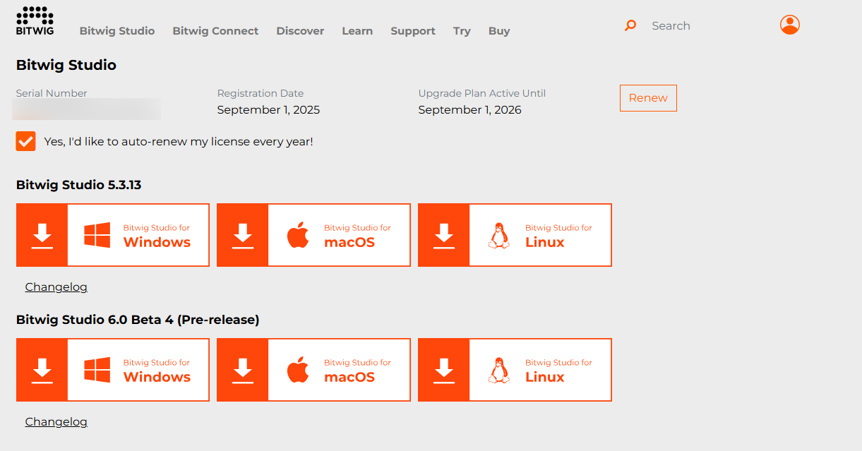This screenshot has width=862, height=451.
Task: Click download arrow for 6.0 Beta 4 Windows
Action: click(x=42, y=370)
